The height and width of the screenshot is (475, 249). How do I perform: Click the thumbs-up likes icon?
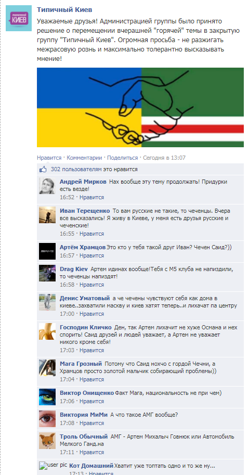coord(43,170)
